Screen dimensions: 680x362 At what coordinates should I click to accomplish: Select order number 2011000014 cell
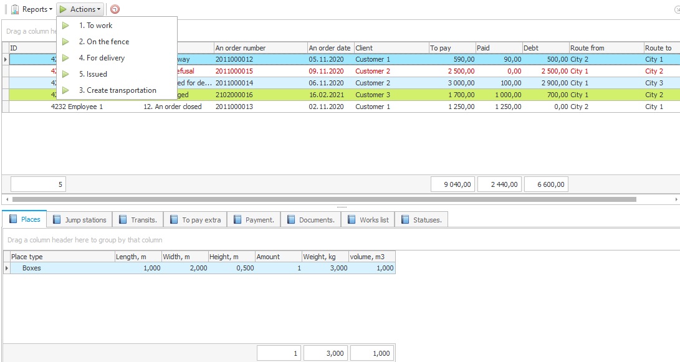[x=261, y=83]
